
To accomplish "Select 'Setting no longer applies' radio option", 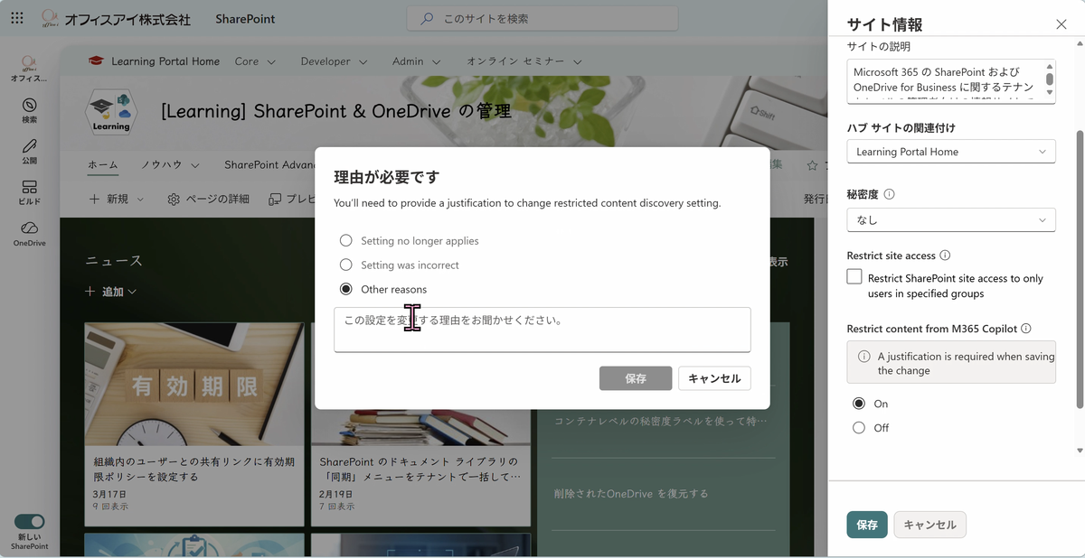I will coord(345,241).
